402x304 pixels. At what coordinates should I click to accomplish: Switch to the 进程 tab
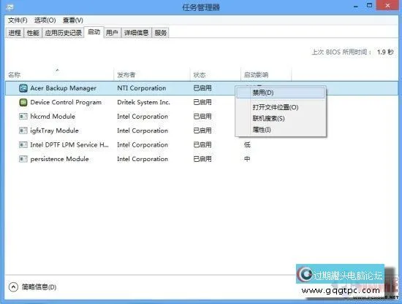[15, 33]
